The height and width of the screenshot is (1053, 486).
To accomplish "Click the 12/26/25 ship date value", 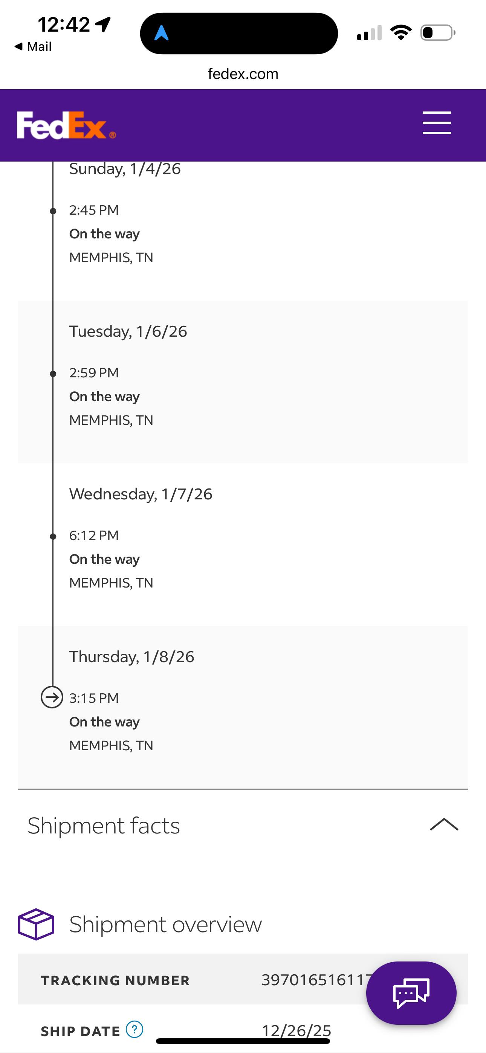I will [x=296, y=1030].
